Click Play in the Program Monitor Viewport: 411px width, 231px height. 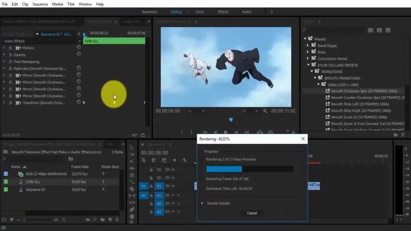225,132
